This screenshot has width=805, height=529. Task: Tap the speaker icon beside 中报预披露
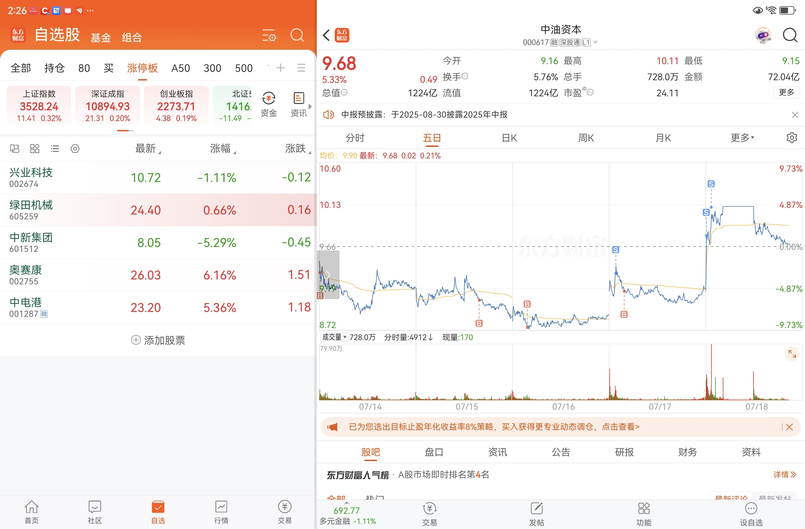(x=328, y=115)
